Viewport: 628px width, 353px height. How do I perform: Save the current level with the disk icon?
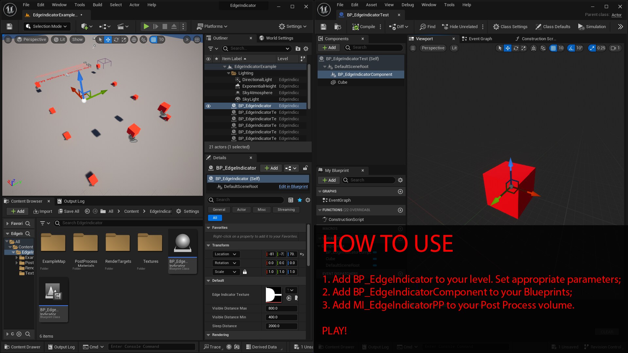point(9,26)
